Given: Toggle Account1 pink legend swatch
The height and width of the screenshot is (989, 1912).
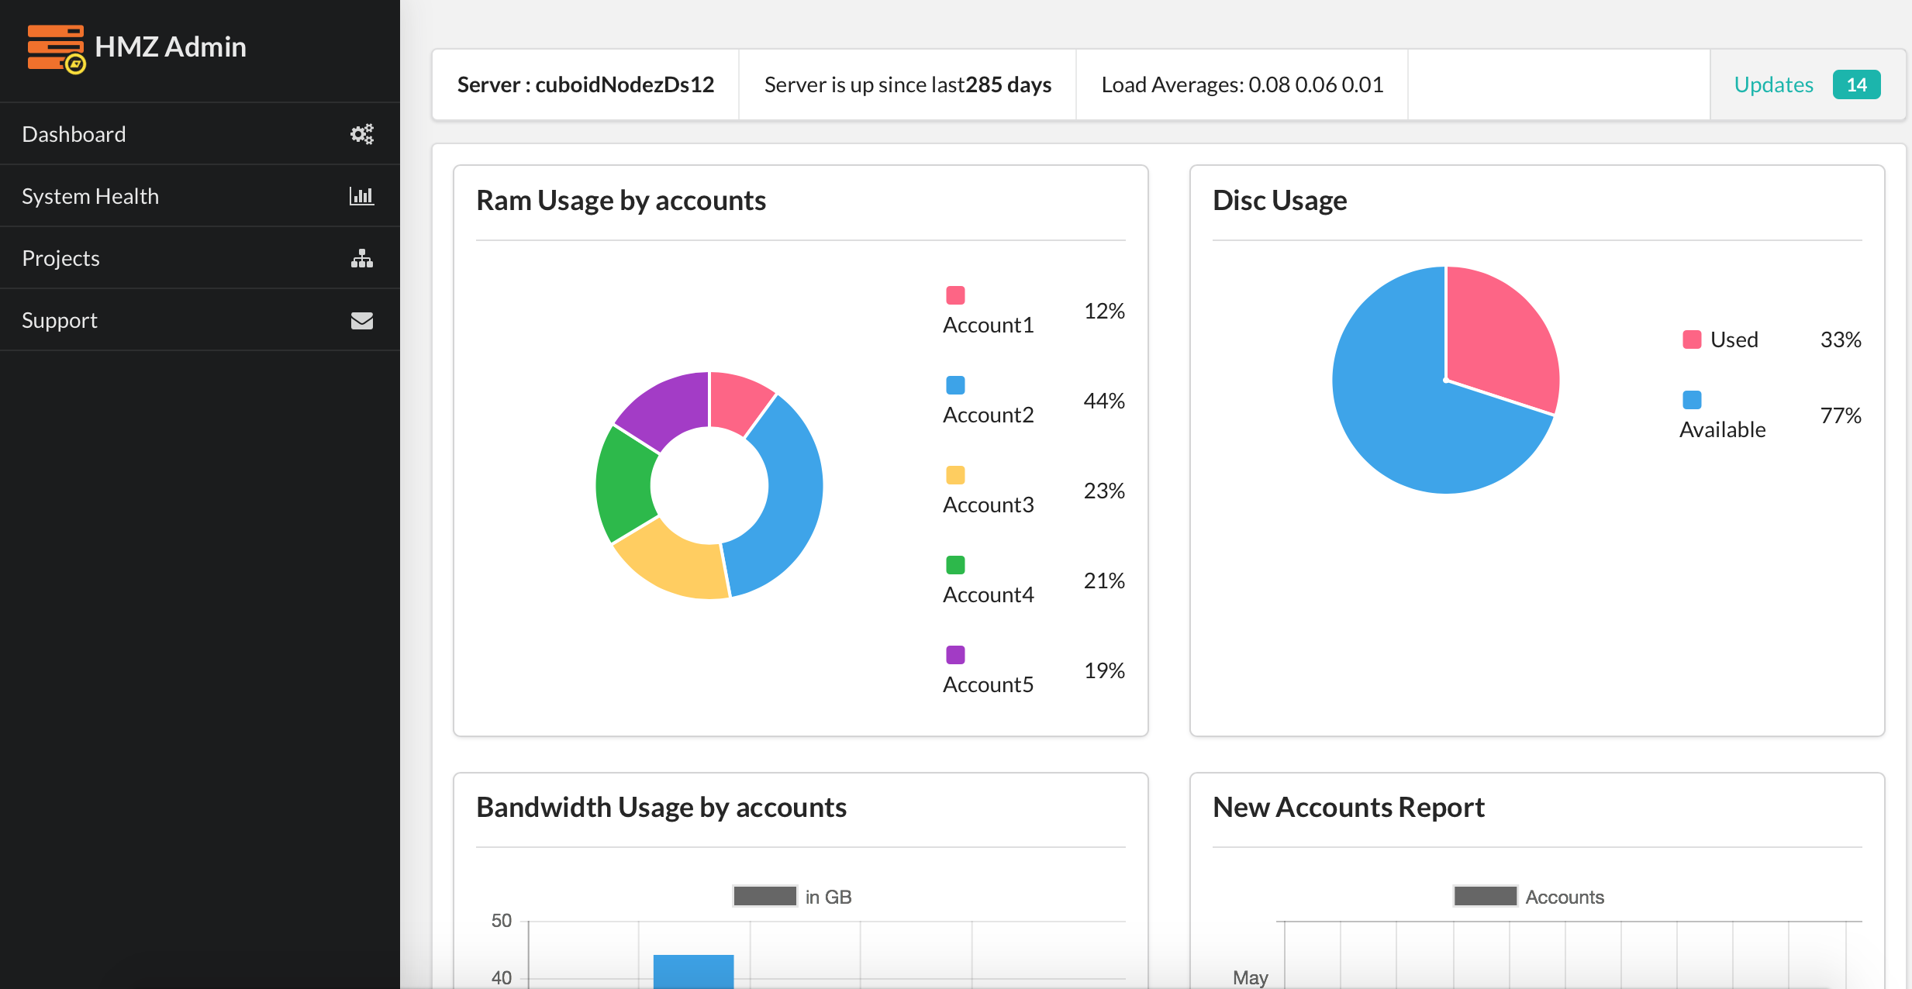Looking at the screenshot, I should 955,295.
